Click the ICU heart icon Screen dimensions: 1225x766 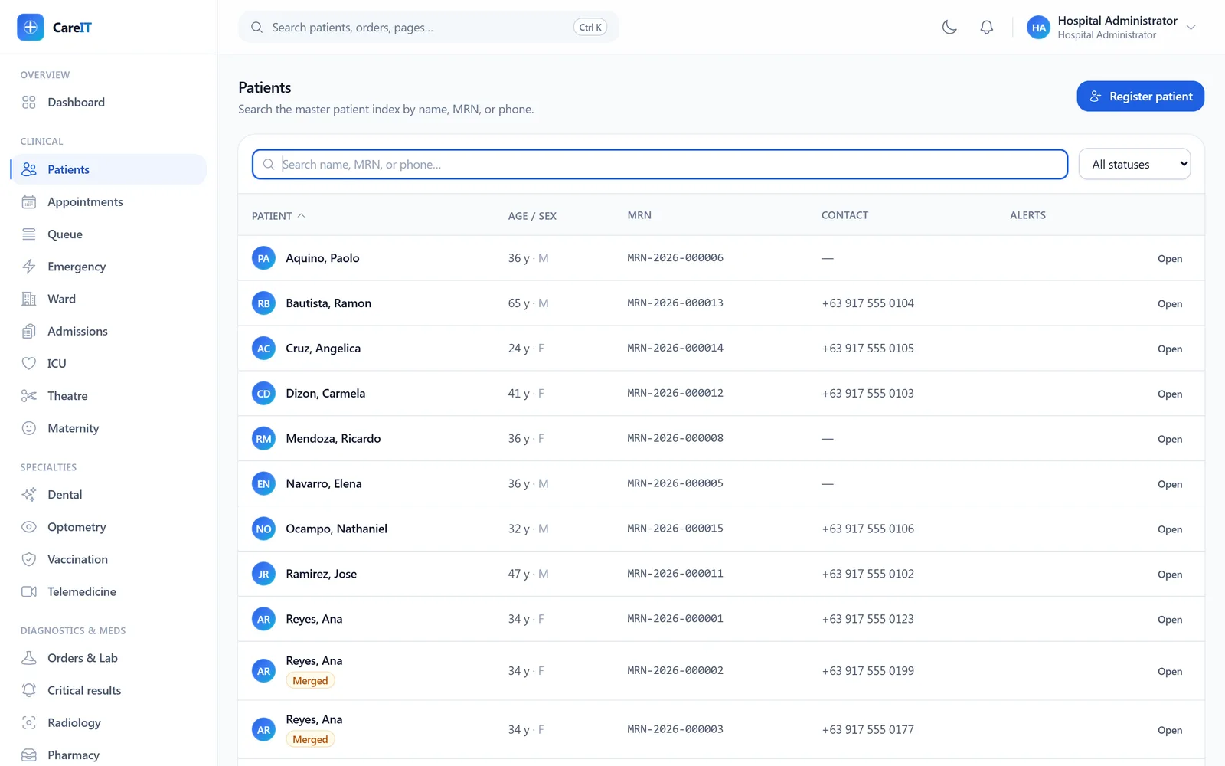coord(29,363)
